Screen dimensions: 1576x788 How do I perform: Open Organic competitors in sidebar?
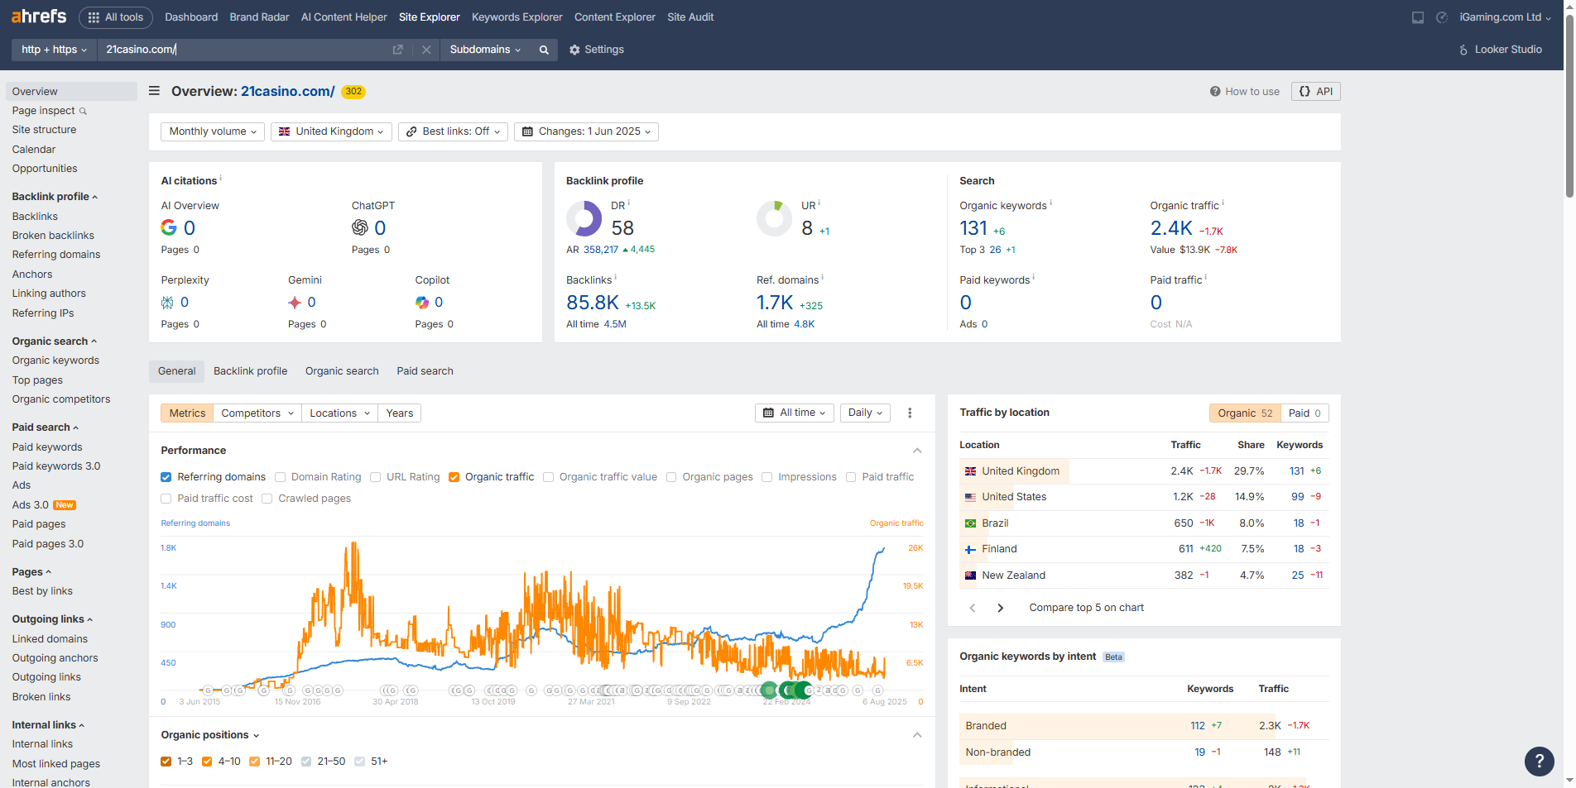point(61,399)
